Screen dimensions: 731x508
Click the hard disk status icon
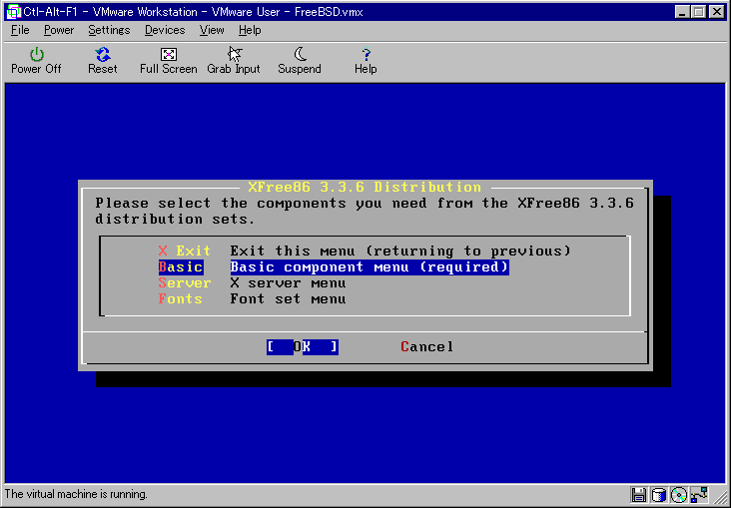coord(659,495)
